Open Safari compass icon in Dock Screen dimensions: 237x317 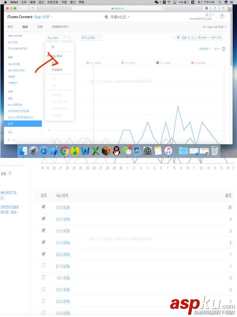[x=44, y=151]
